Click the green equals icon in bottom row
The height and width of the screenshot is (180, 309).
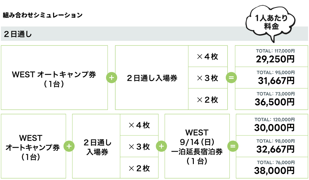pos(233,146)
